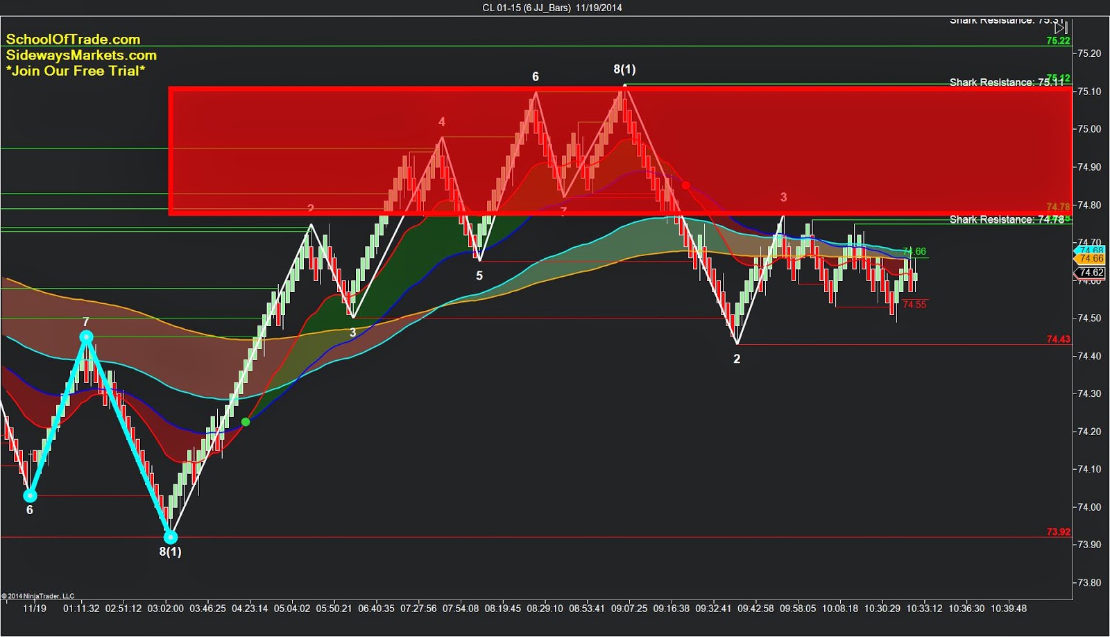1110x637 pixels.
Task: Click the 74.30 price axis label
Action: click(1089, 394)
